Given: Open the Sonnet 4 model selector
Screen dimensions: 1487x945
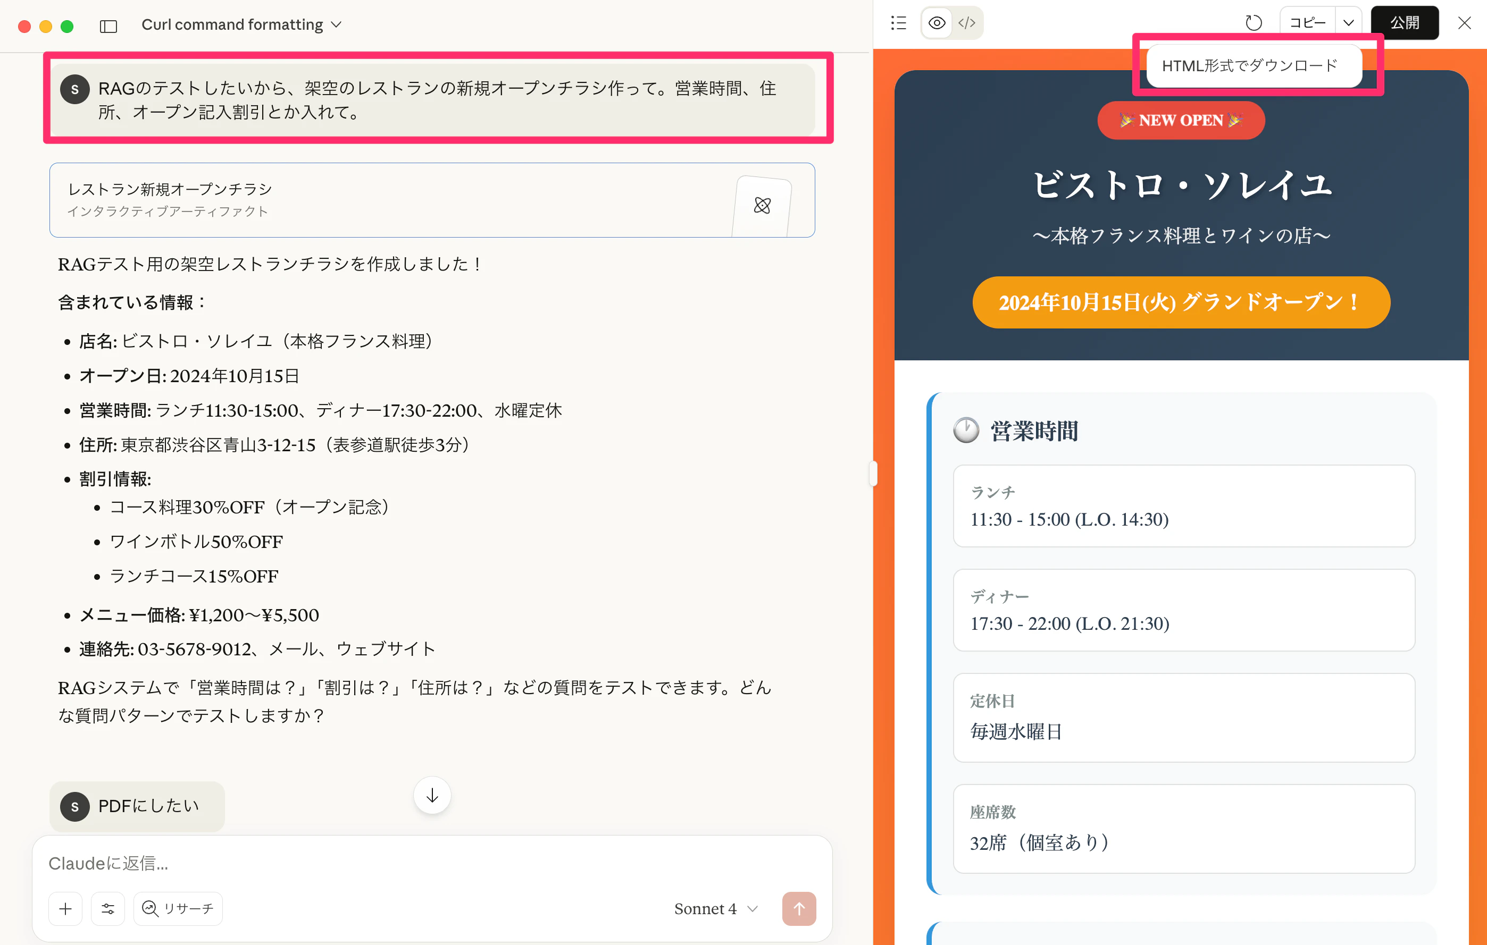Looking at the screenshot, I should [716, 908].
